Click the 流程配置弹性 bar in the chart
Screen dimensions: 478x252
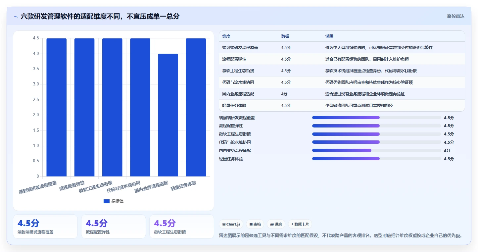[x=84, y=107]
